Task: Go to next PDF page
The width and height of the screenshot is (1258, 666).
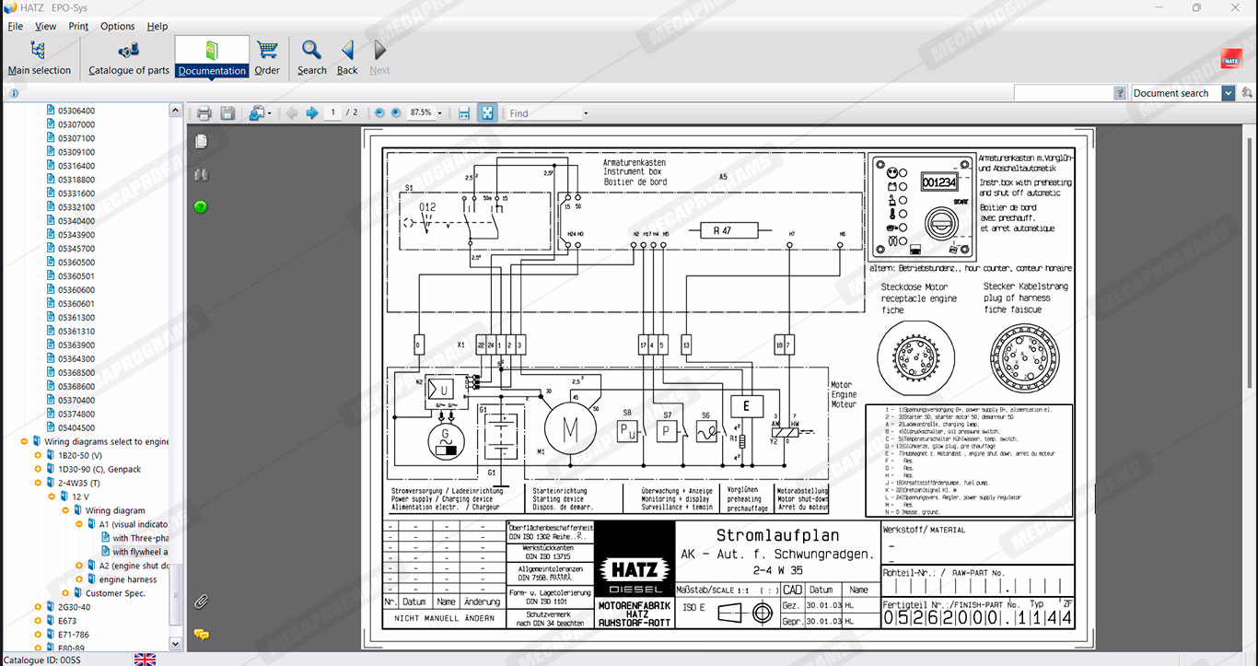Action: point(312,113)
